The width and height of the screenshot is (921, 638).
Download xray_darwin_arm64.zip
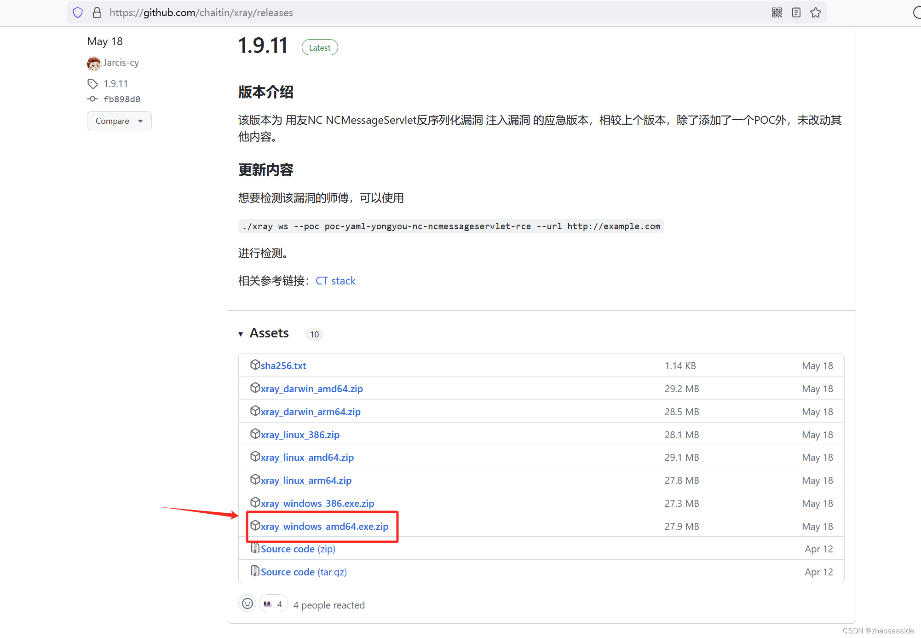[311, 412]
